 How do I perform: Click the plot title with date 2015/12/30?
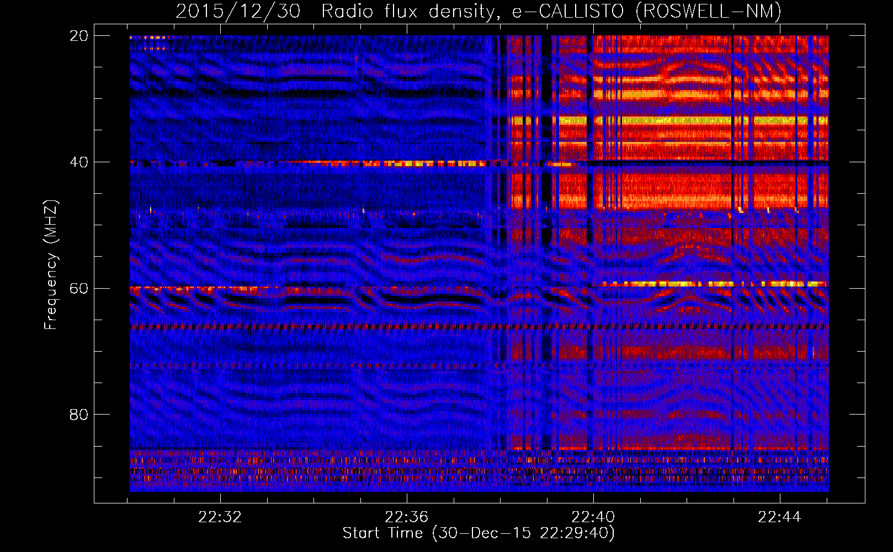pos(479,11)
